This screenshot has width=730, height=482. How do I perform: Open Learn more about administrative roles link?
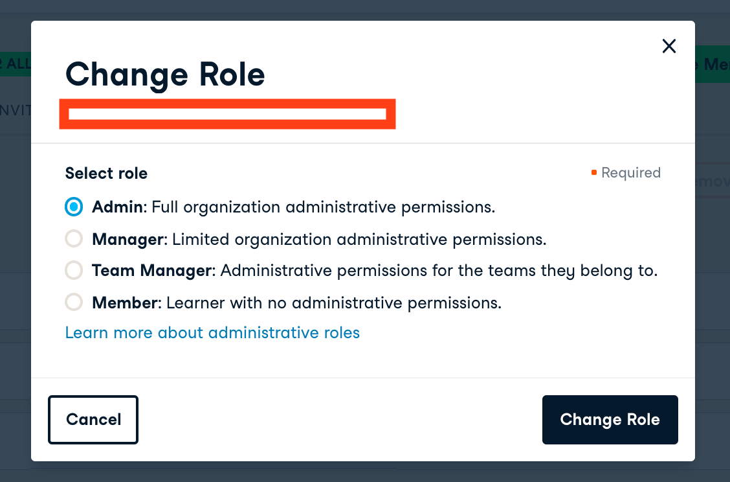click(x=212, y=333)
